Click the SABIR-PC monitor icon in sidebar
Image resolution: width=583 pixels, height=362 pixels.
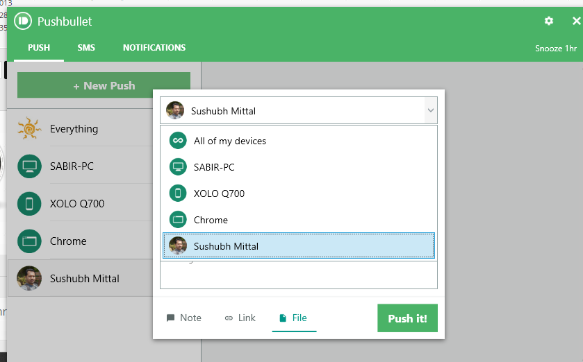coord(29,166)
